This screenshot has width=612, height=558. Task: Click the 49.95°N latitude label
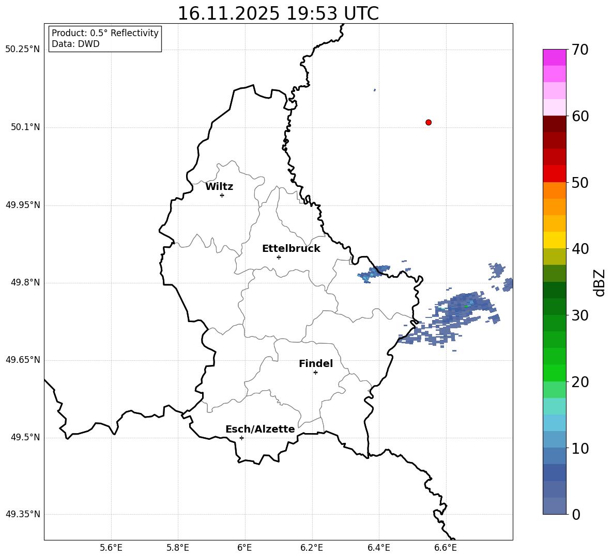[x=22, y=205]
